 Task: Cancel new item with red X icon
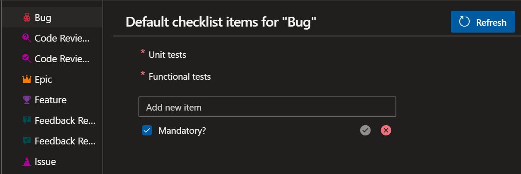tap(386, 130)
